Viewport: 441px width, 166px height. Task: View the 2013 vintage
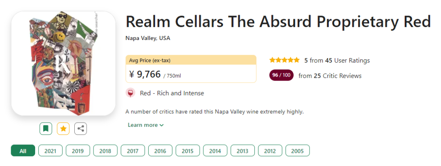[x=243, y=150]
